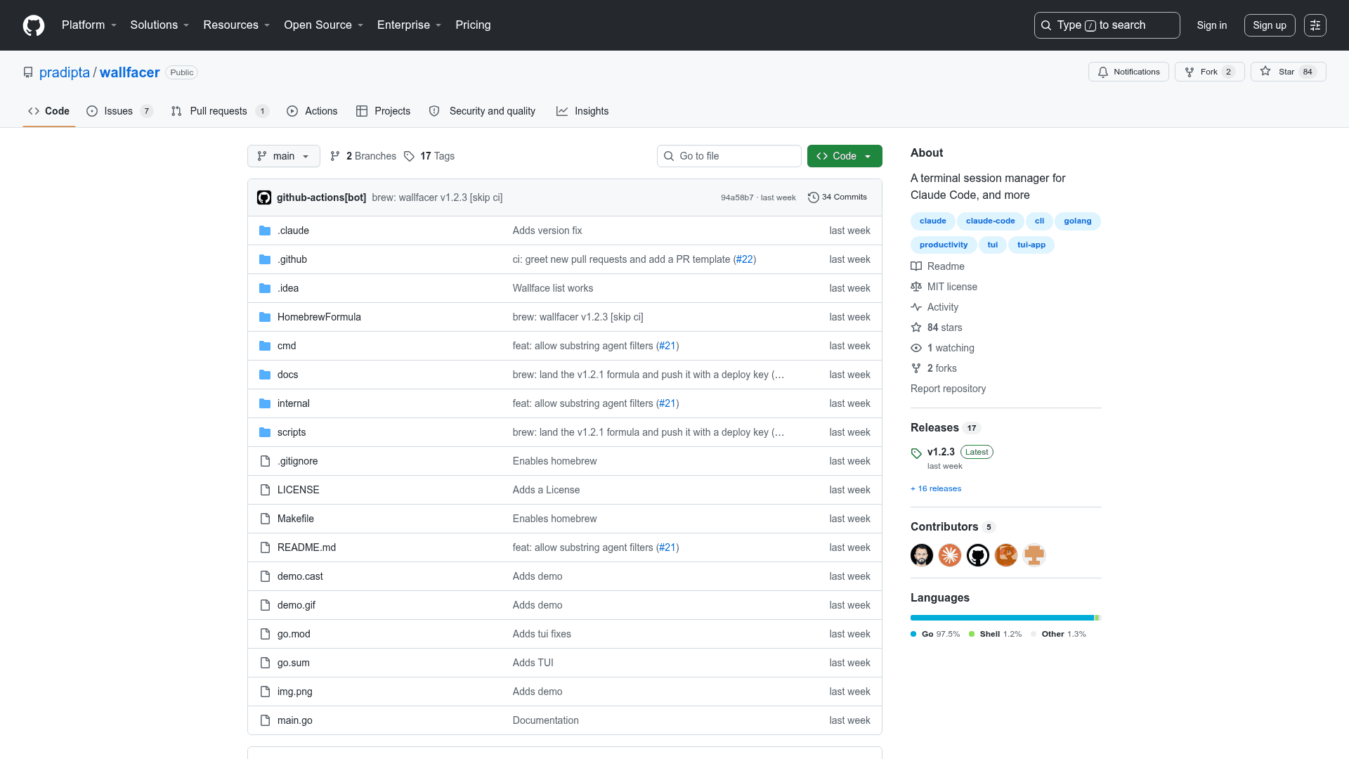Viewport: 1349px width, 759px height.
Task: Expand the Enterprise menu
Action: click(410, 25)
